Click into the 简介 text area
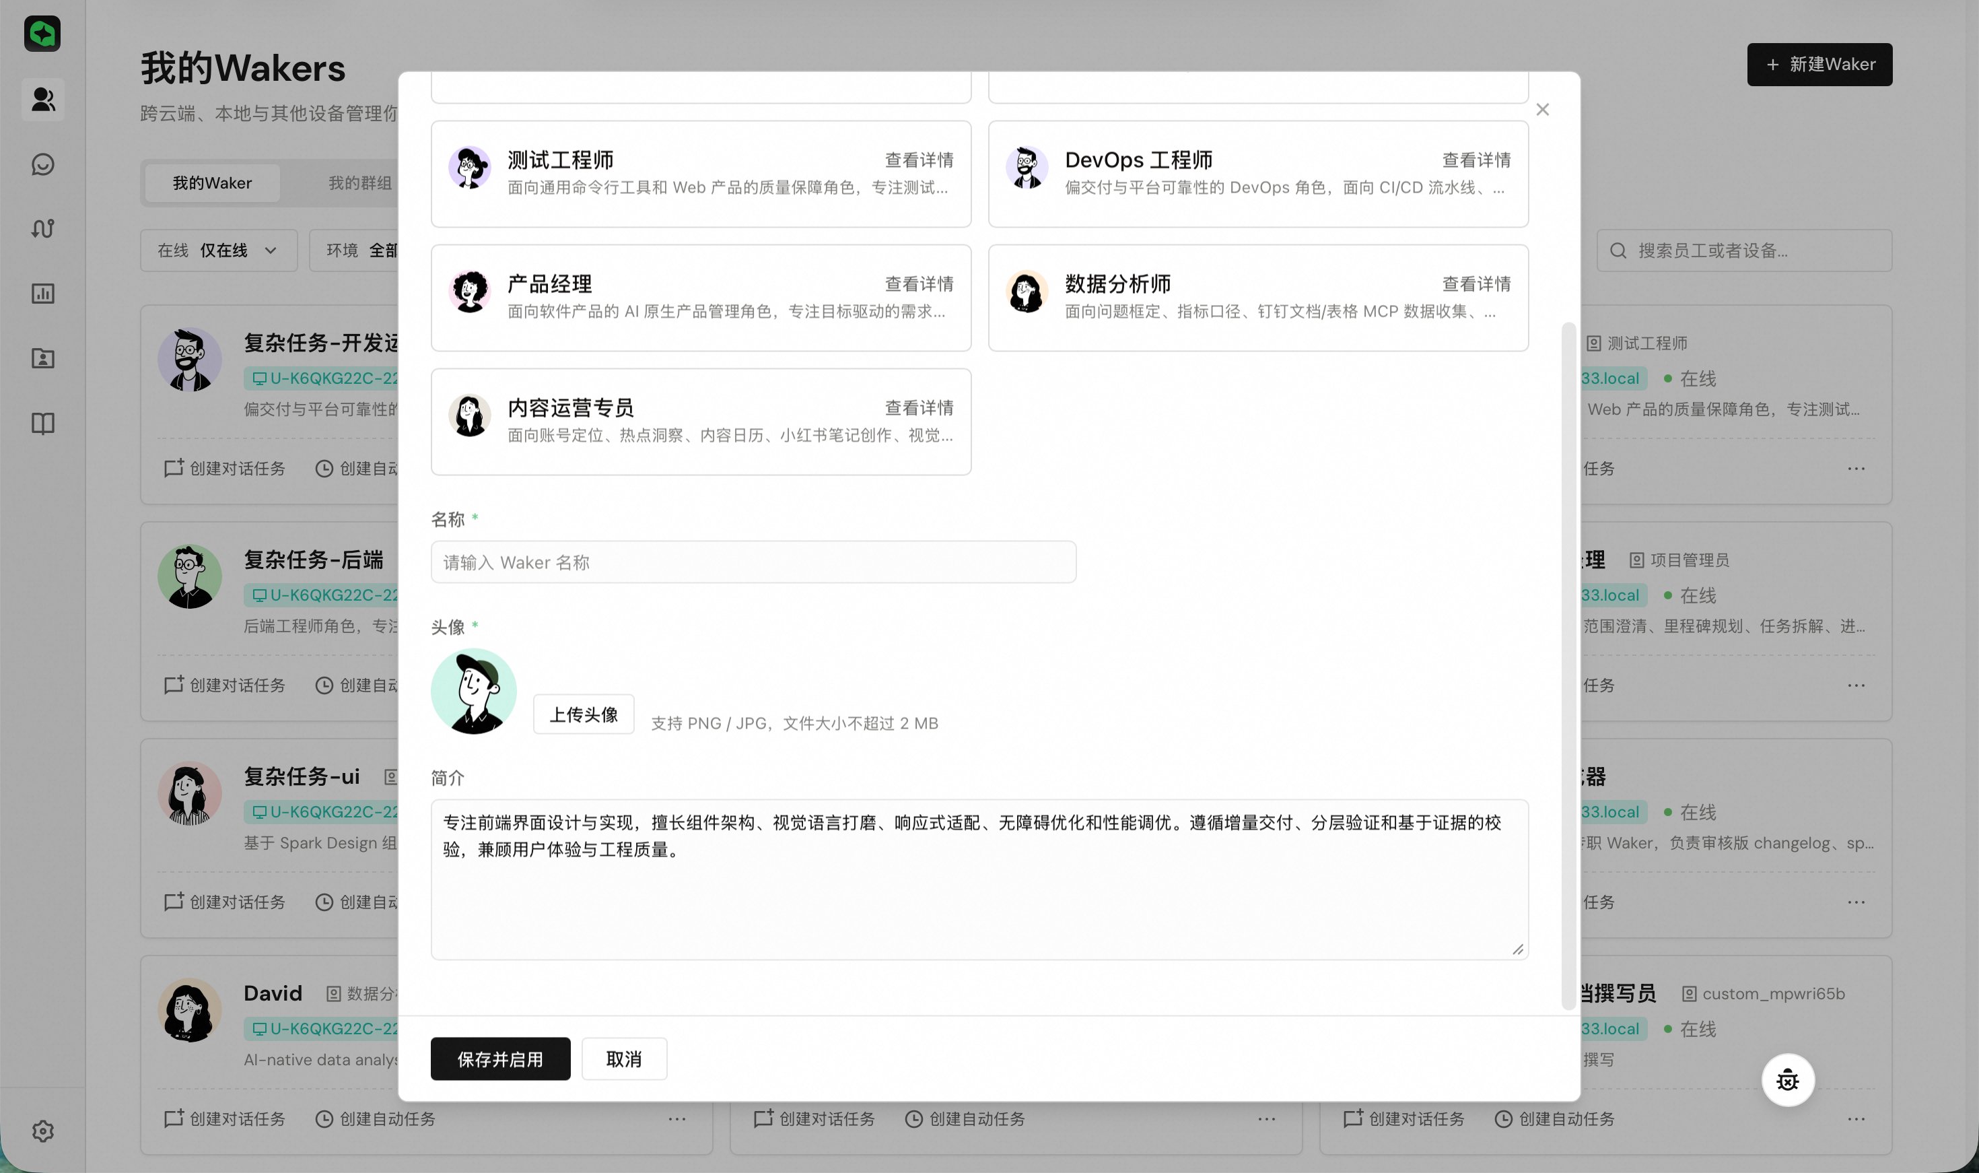 click(979, 879)
